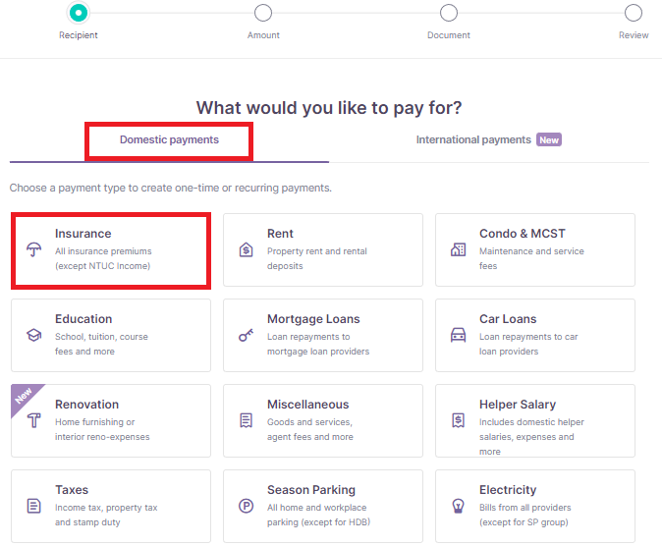This screenshot has height=545, width=662.
Task: Click the Helper Salary receipt icon
Action: click(x=458, y=420)
